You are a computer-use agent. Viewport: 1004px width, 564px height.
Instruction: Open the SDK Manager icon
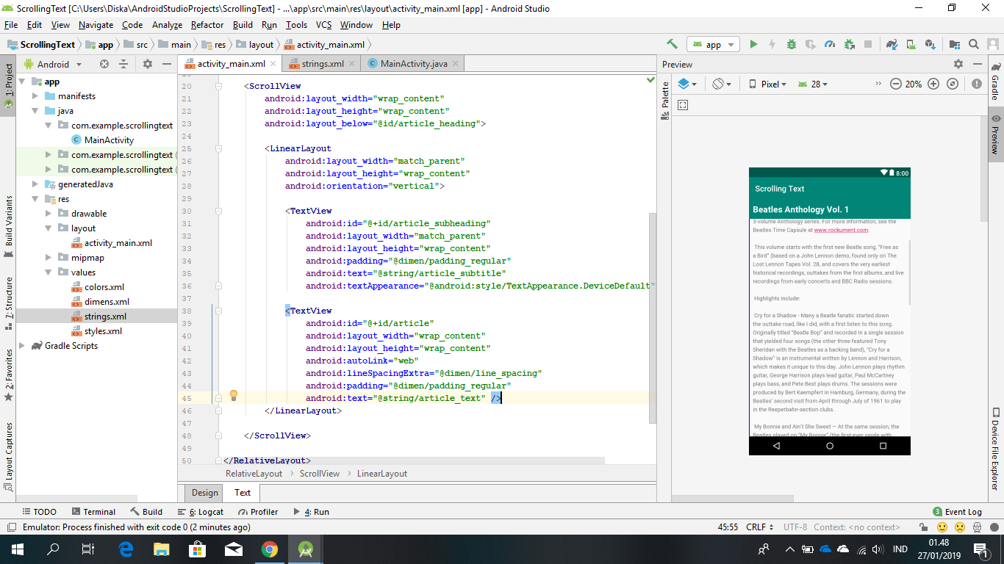931,44
